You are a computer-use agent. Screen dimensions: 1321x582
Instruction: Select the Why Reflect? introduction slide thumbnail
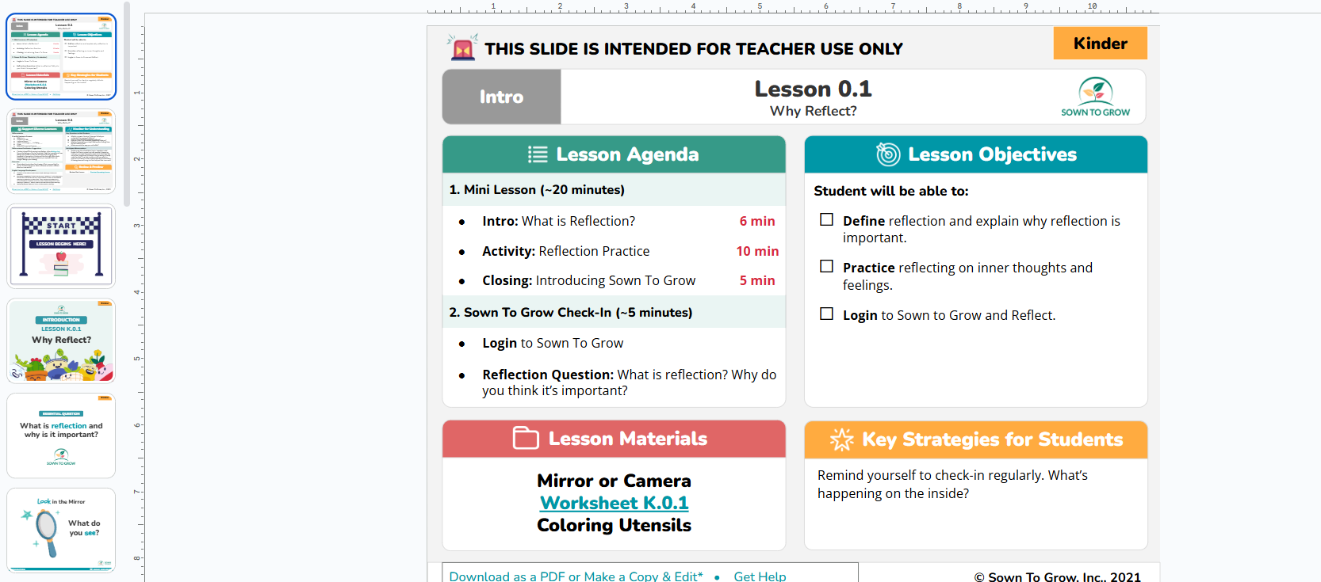(61, 341)
